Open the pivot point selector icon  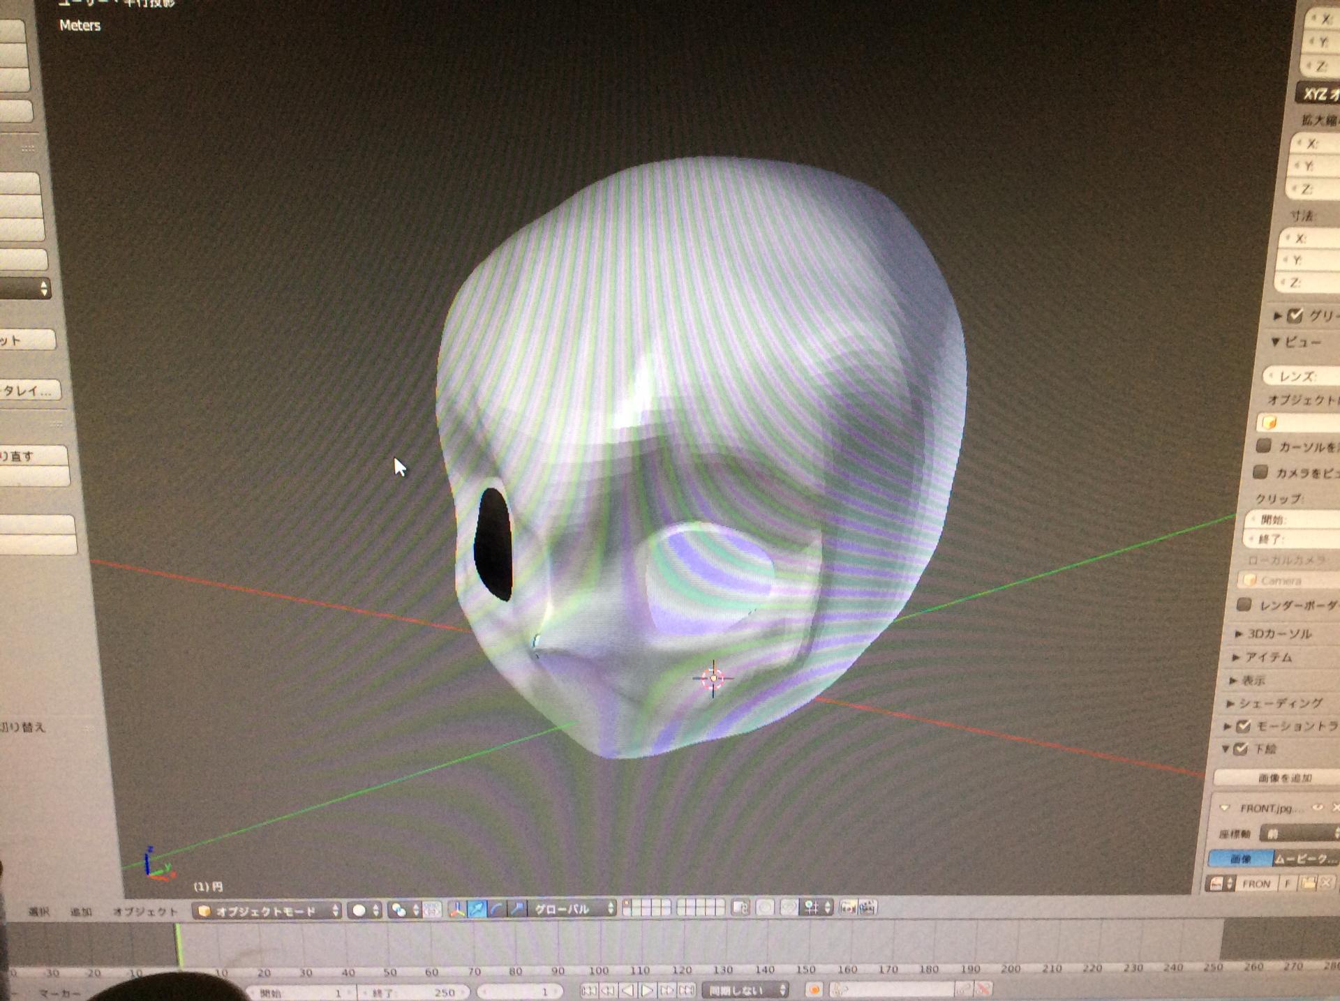coord(405,910)
